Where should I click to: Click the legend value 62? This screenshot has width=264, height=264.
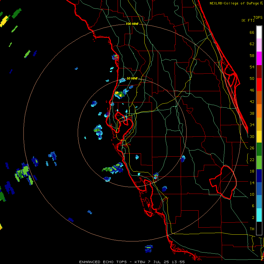(x=252, y=44)
